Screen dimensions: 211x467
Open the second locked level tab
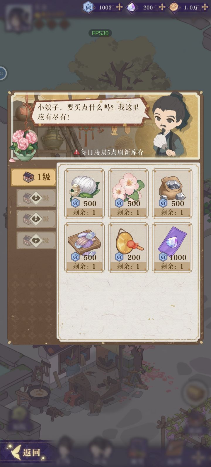click(x=36, y=219)
